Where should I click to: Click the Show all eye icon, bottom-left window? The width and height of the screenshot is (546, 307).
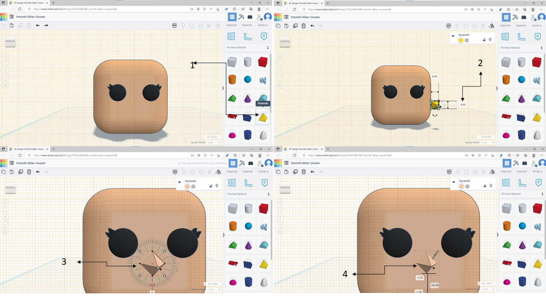(x=174, y=172)
